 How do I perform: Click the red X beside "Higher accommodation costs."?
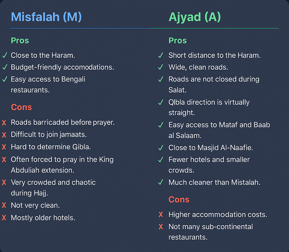point(161,215)
